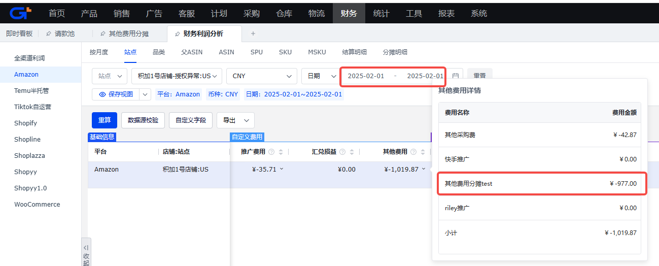Click the 数据源校验 button
659x266 pixels.
[x=143, y=120]
